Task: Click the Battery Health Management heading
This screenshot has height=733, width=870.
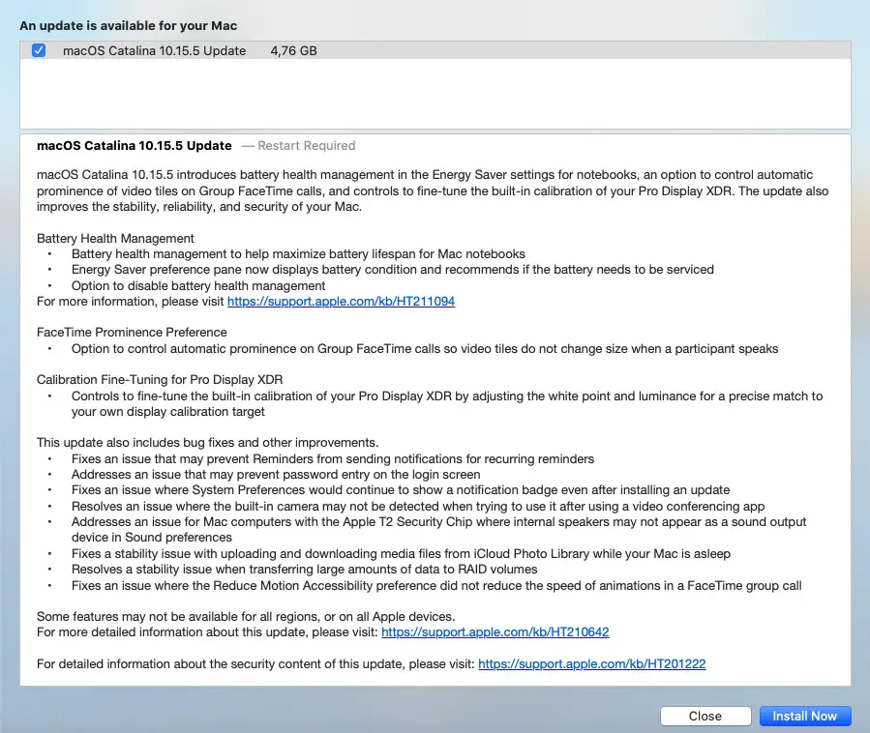Action: (115, 238)
